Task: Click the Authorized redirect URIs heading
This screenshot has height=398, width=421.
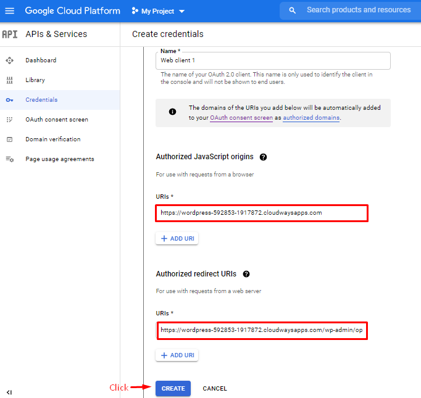Action: click(x=196, y=274)
